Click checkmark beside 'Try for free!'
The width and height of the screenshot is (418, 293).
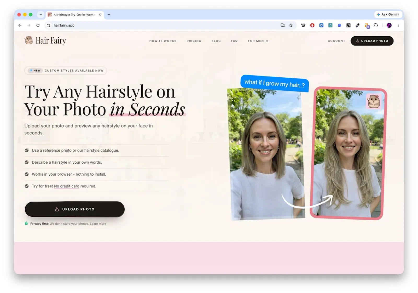pos(27,186)
